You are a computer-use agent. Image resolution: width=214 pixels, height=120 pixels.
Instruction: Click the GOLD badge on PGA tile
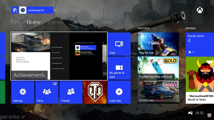pos(170,61)
